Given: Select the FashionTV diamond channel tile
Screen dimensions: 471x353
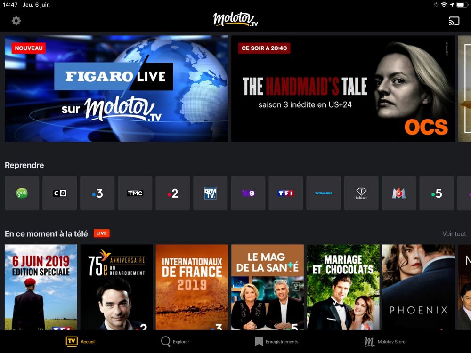Looking at the screenshot, I should tap(361, 193).
